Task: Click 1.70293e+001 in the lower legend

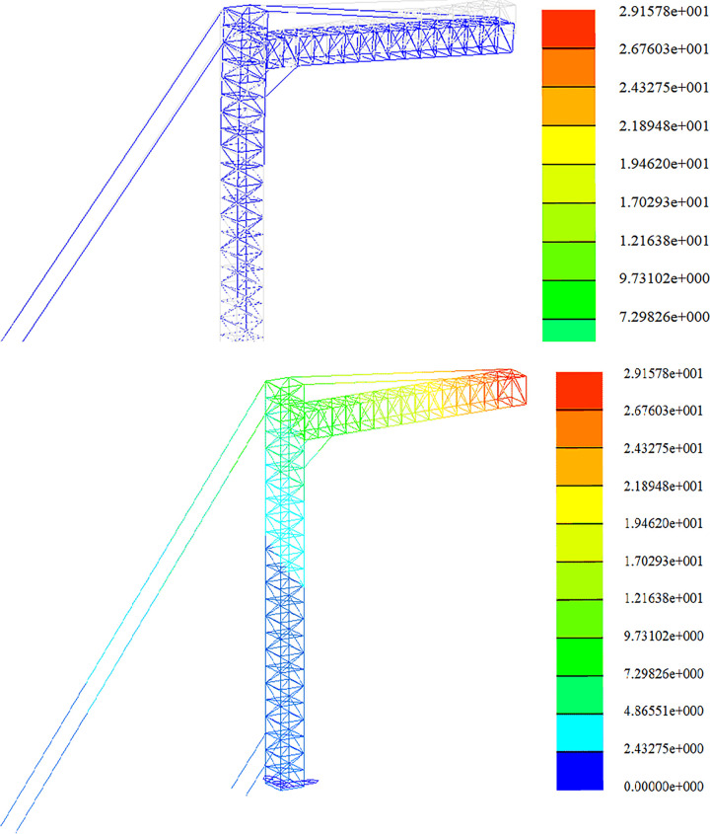Action: (x=664, y=561)
